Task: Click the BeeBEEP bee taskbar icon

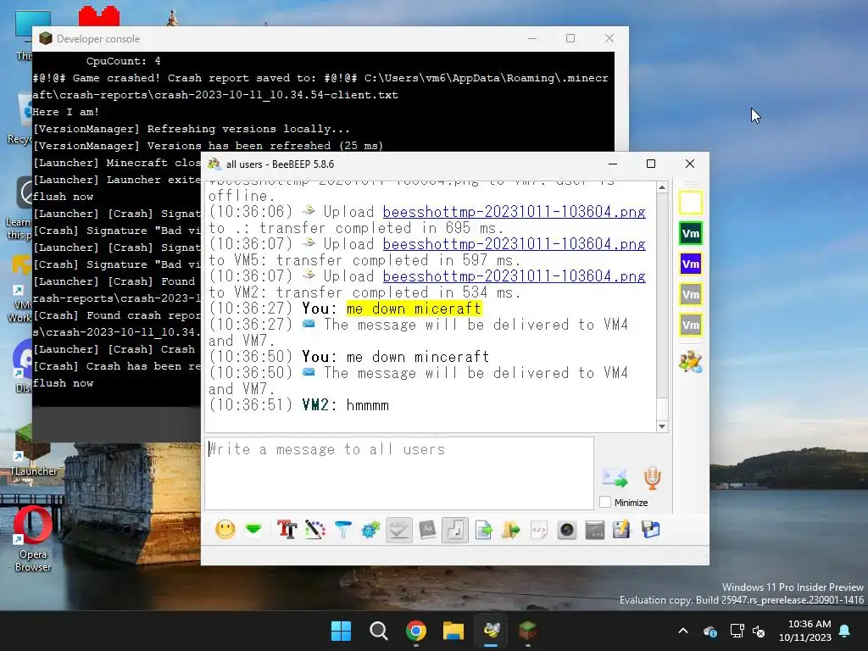Action: click(x=491, y=631)
